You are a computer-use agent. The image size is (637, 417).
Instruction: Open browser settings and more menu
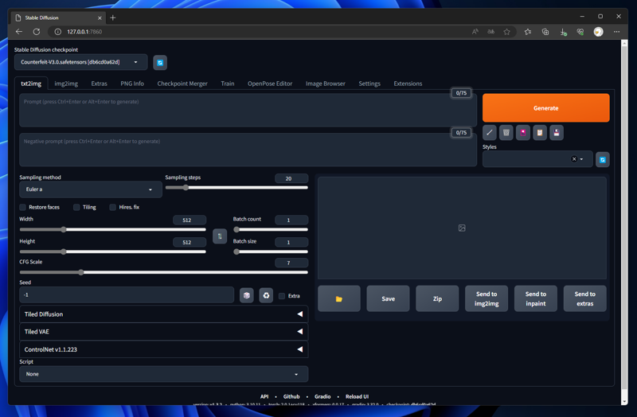(616, 32)
